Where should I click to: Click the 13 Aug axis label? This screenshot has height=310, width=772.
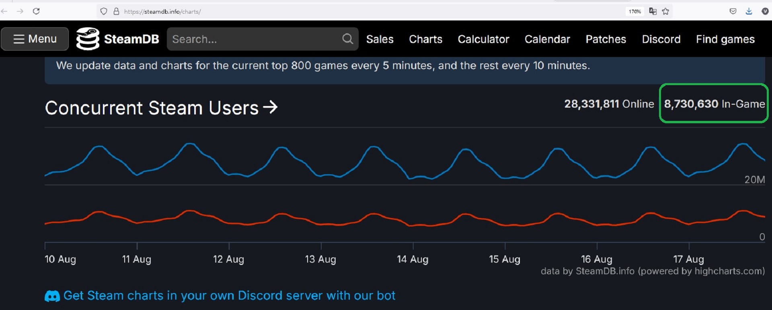(x=320, y=259)
